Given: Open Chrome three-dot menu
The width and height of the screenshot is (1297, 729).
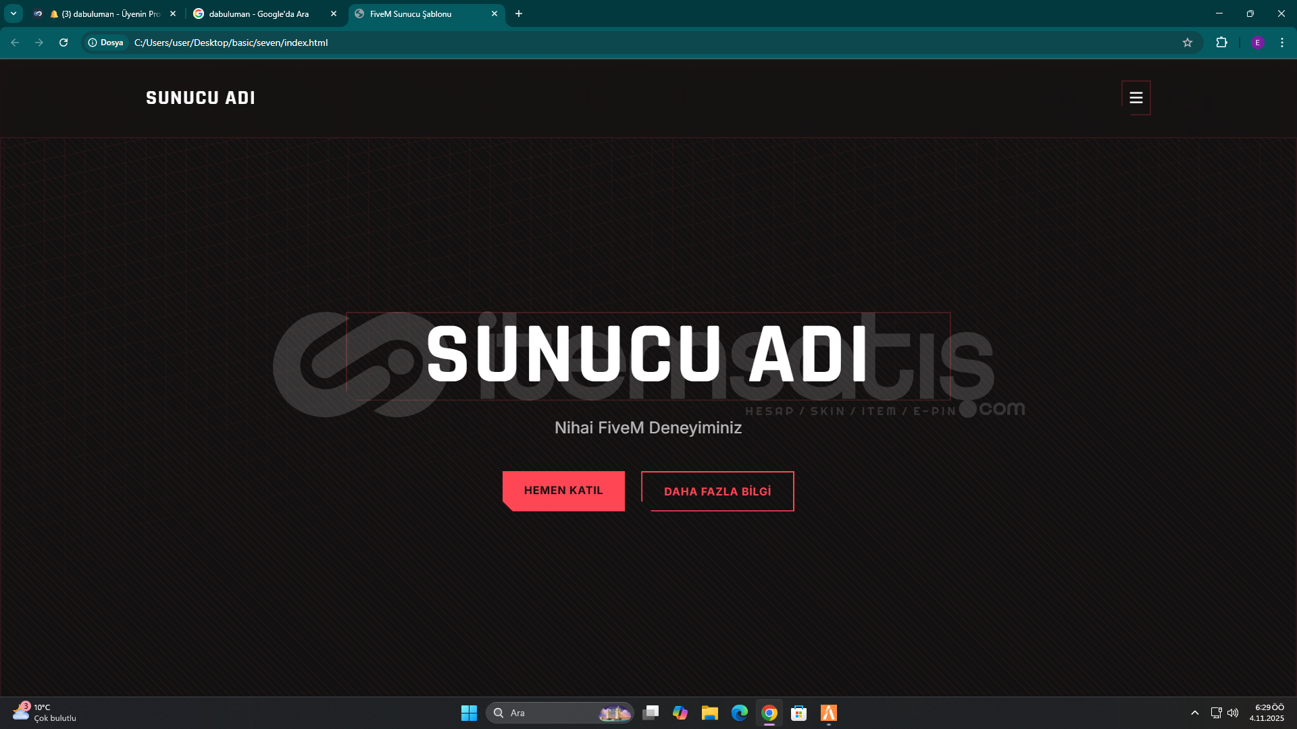Looking at the screenshot, I should coord(1281,43).
